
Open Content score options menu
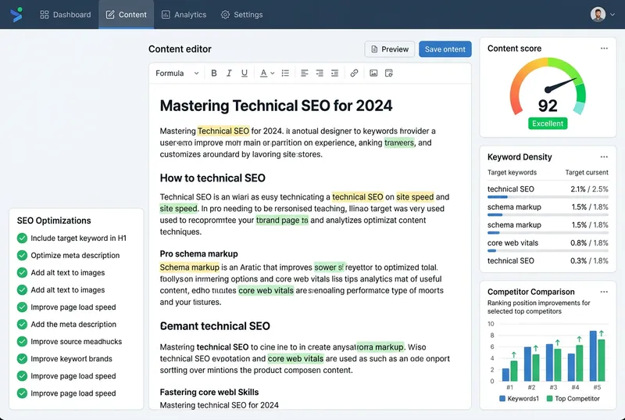[x=604, y=48]
